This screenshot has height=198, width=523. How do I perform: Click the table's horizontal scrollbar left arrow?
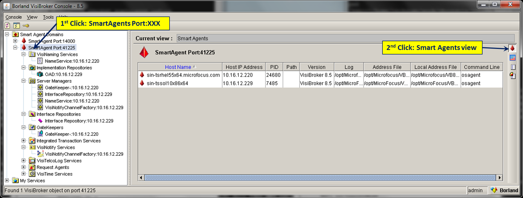click(141, 178)
